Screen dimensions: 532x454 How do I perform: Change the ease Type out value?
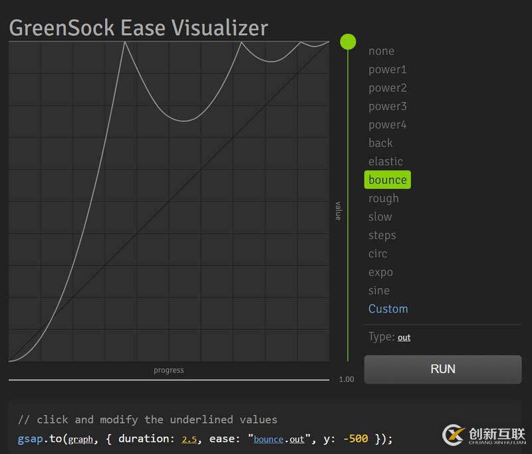click(404, 338)
